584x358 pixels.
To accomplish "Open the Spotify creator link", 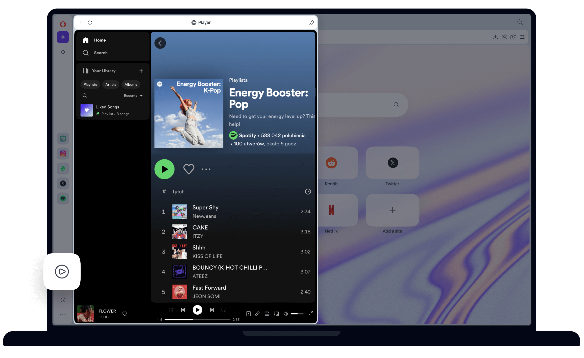I will tap(247, 136).
